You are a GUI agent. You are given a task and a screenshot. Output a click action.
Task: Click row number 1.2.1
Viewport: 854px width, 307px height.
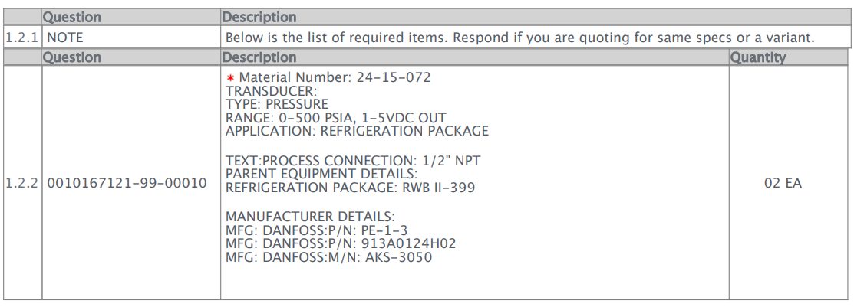[22, 37]
